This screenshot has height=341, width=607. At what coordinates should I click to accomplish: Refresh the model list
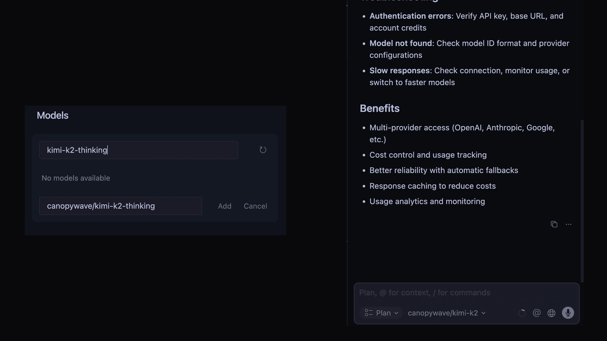click(x=263, y=150)
